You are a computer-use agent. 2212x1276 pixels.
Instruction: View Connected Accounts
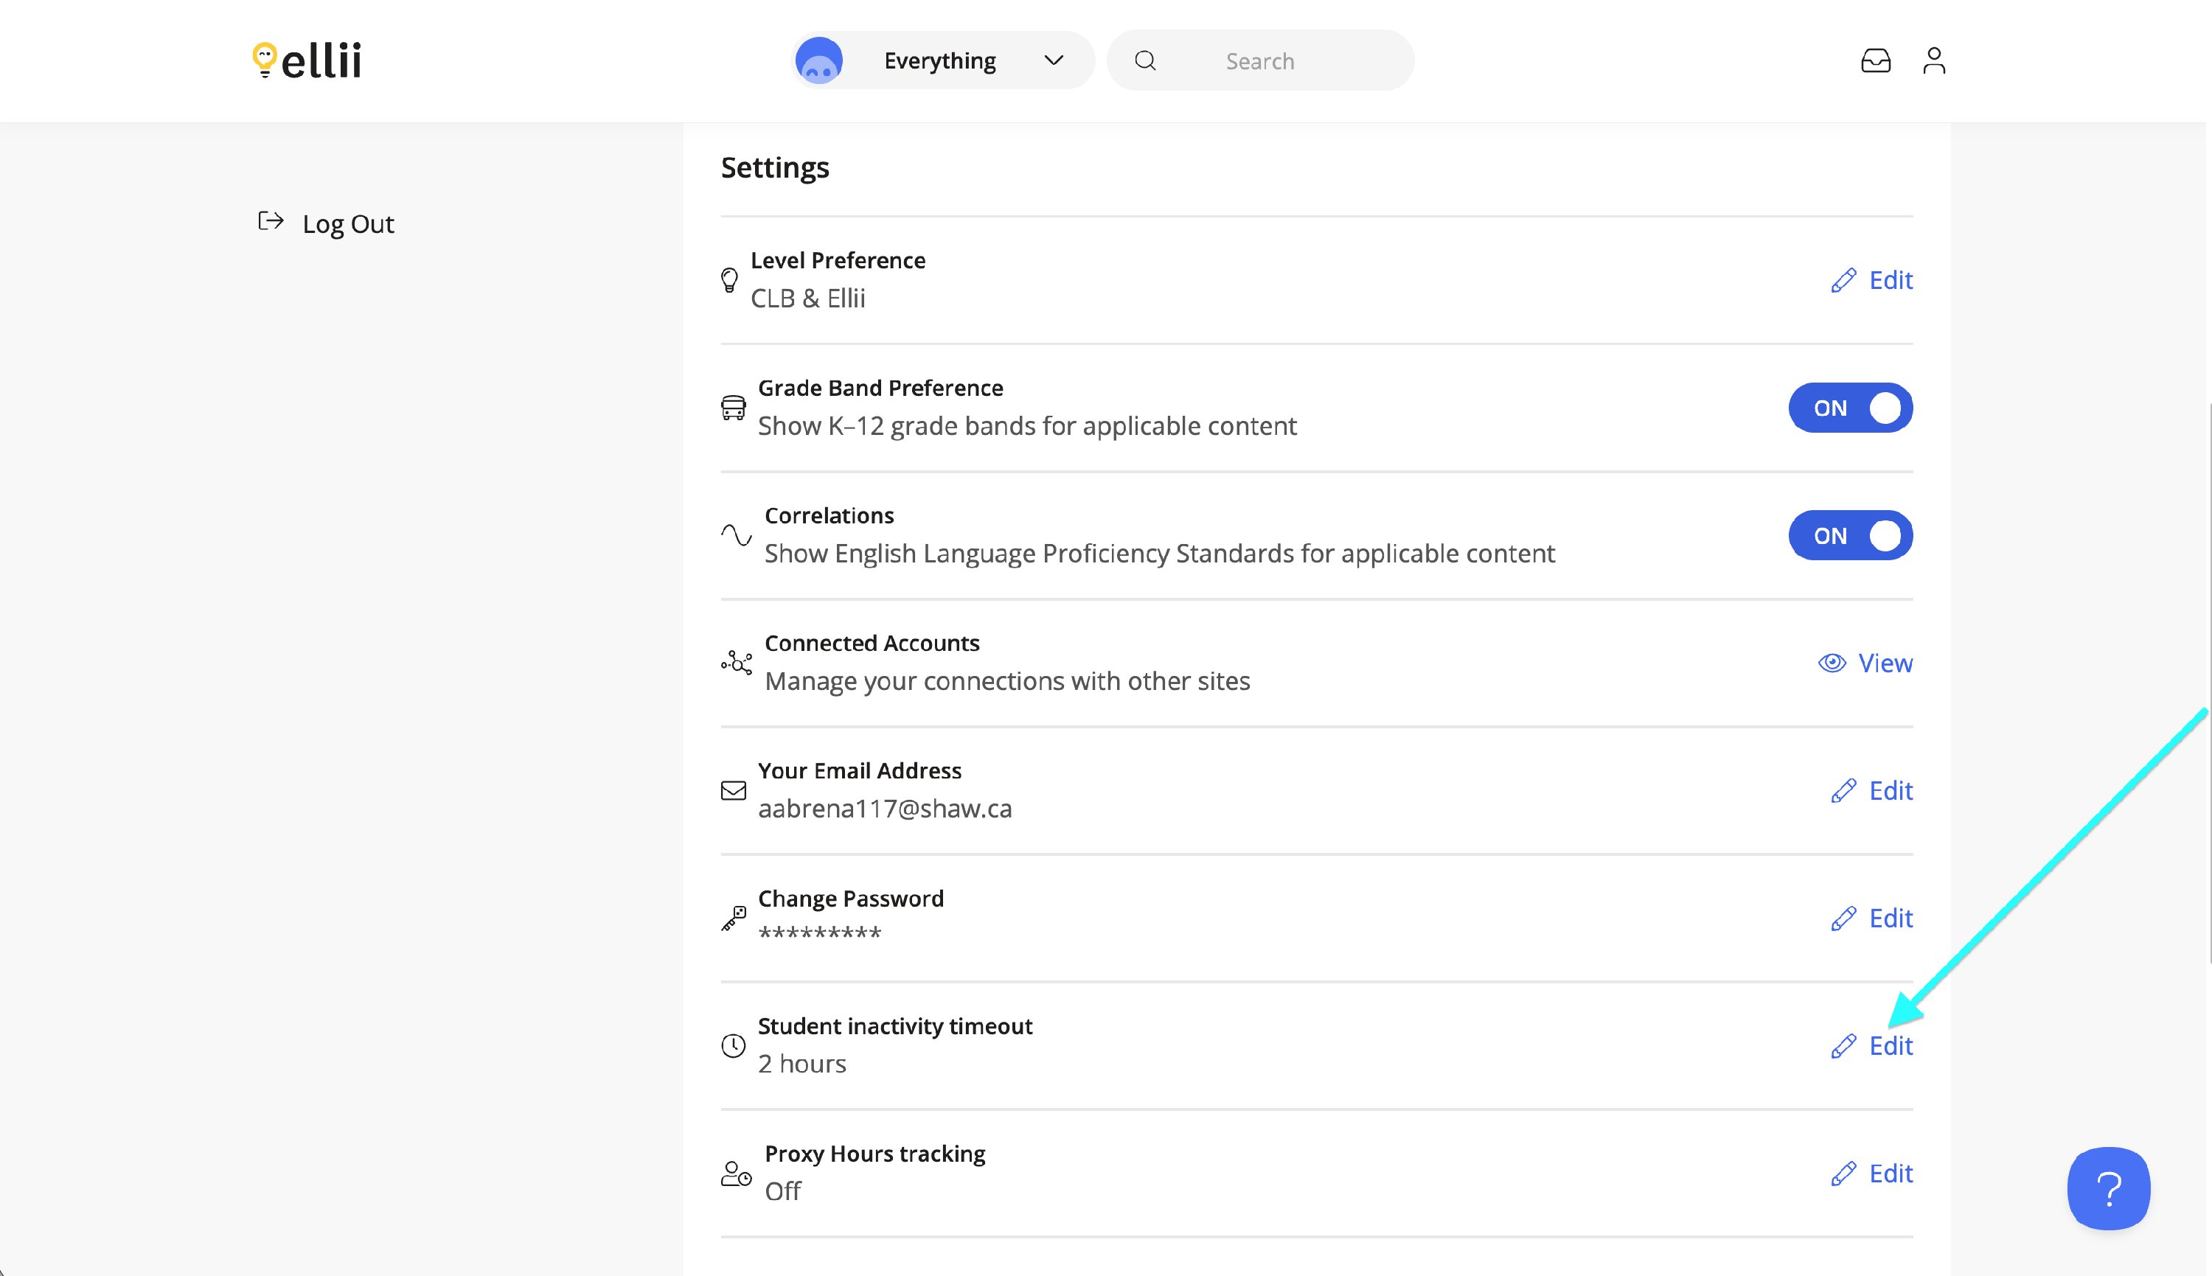coord(1884,663)
